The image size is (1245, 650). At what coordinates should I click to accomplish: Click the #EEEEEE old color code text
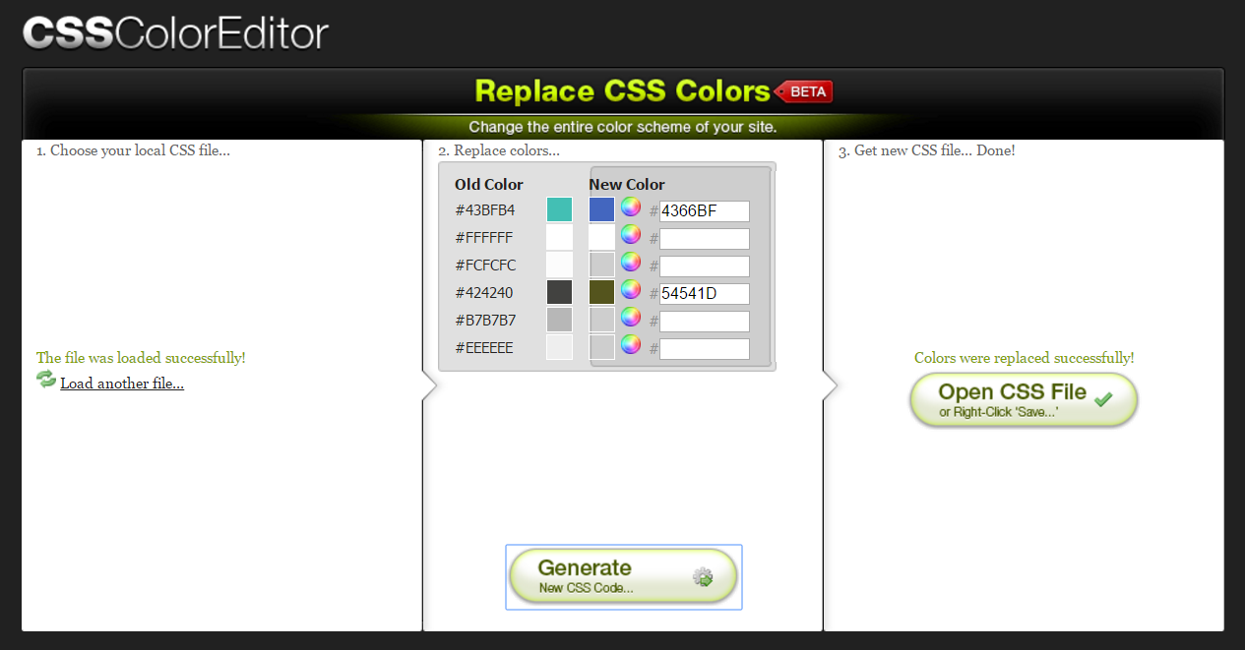484,348
